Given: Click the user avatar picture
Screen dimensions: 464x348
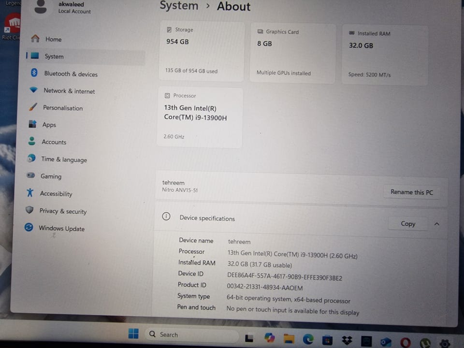Looking at the screenshot, I should tap(40, 6).
